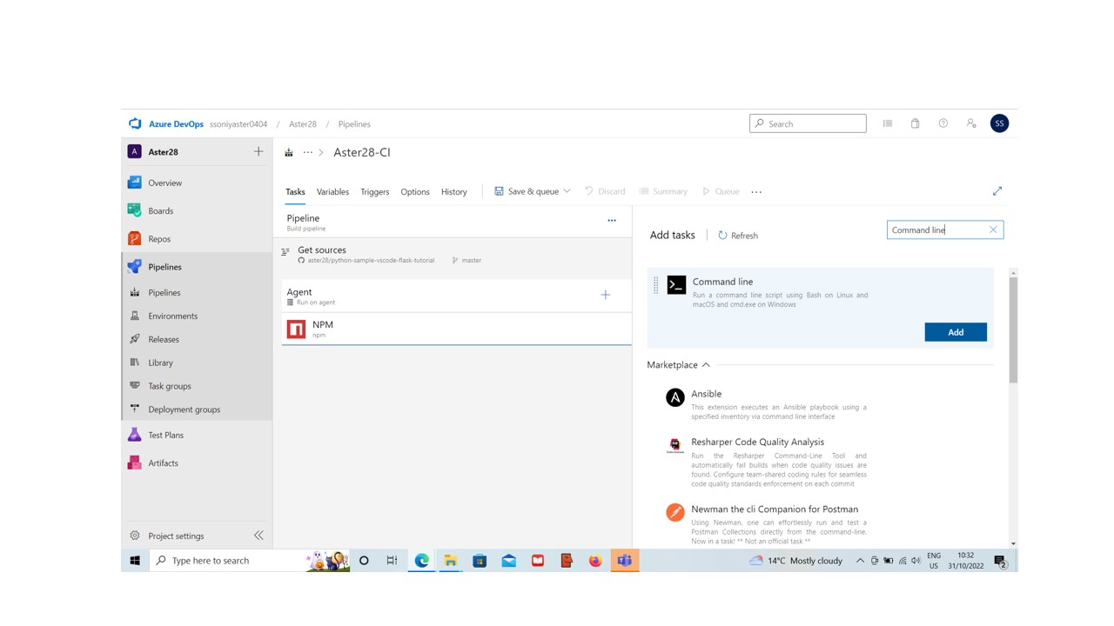Open Aster28 breadcrumb link in header
1114x626 pixels.
click(303, 124)
